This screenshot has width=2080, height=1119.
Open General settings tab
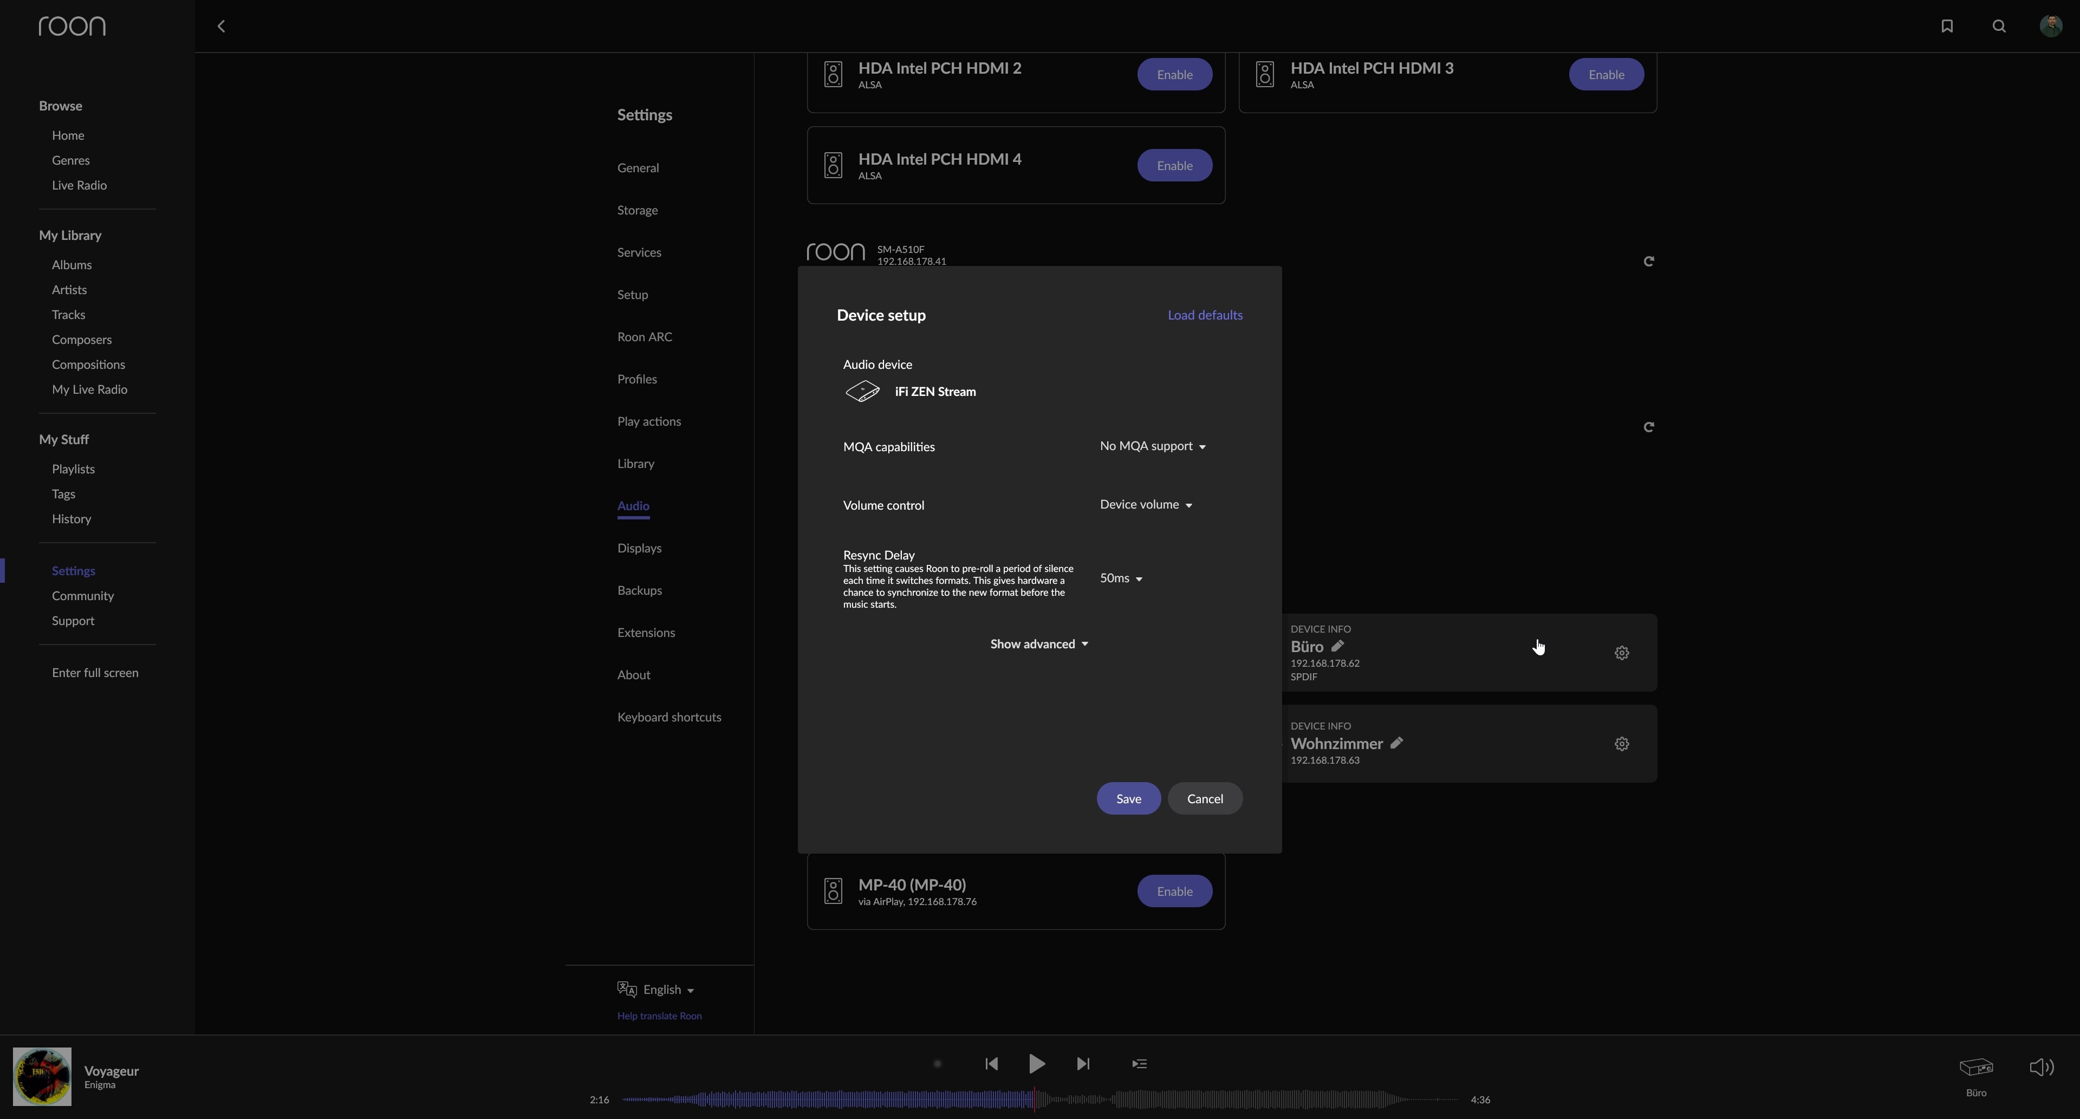click(x=638, y=168)
